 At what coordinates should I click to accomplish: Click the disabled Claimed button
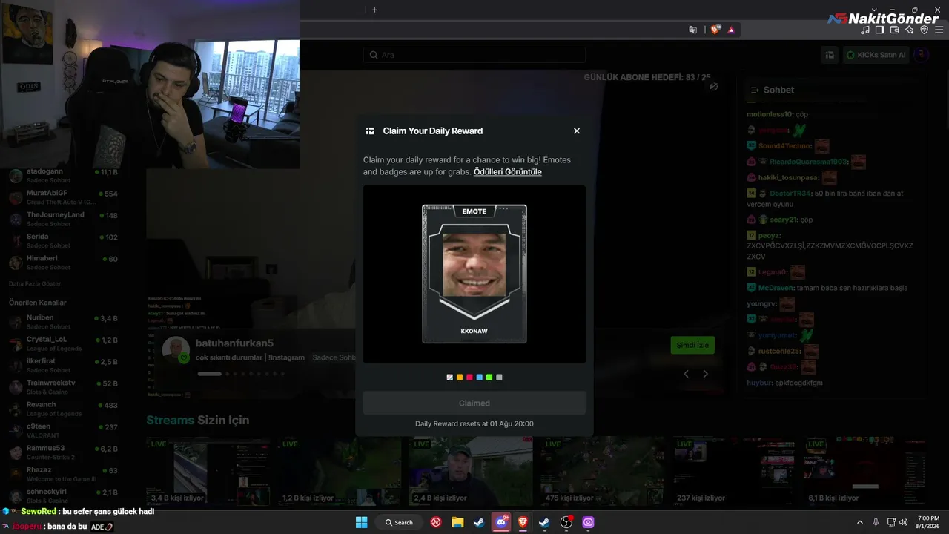click(474, 403)
